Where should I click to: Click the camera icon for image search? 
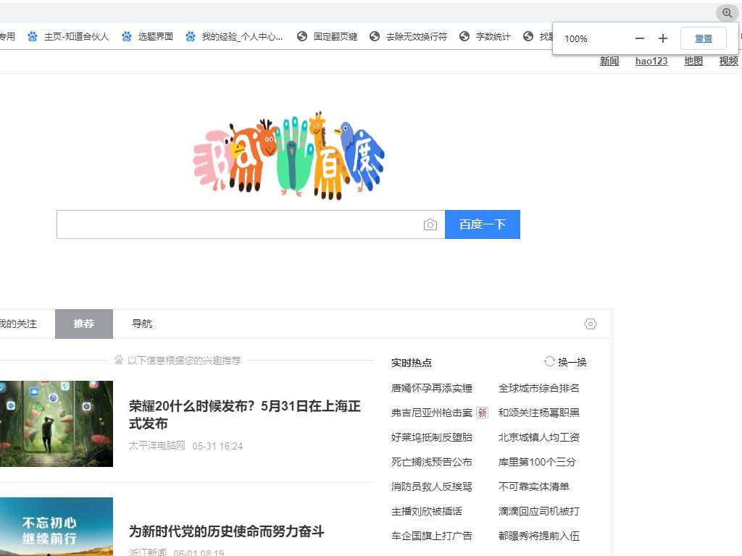click(430, 224)
